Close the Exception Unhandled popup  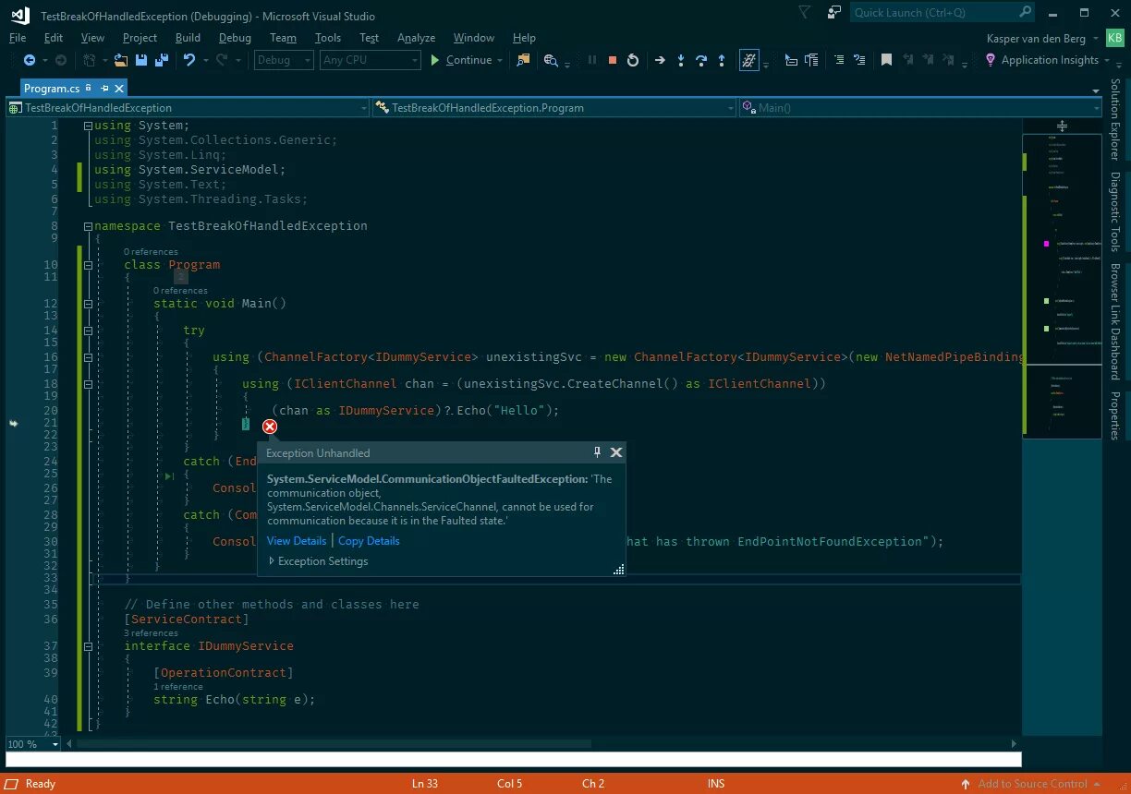pyautogui.click(x=616, y=452)
